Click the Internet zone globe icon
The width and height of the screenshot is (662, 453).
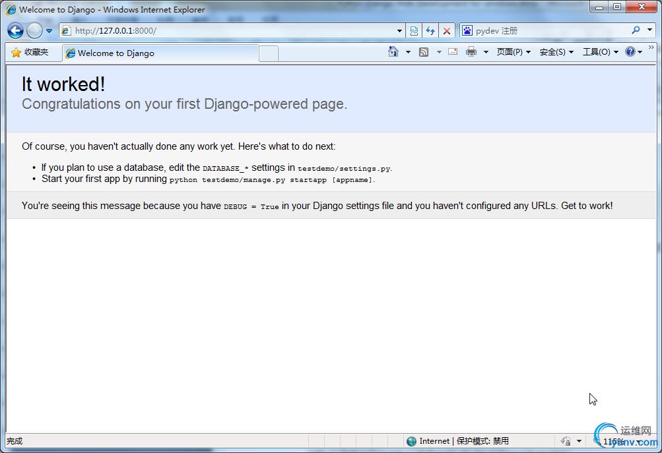click(411, 441)
